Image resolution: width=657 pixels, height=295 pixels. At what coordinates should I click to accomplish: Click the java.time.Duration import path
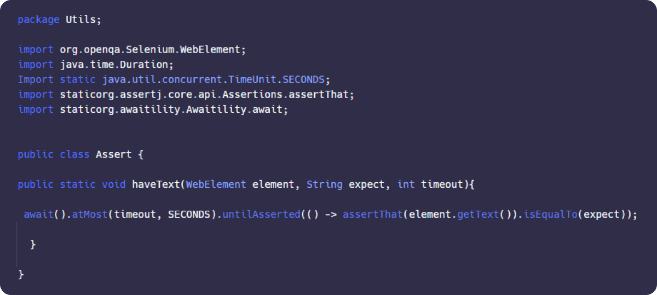pos(117,65)
